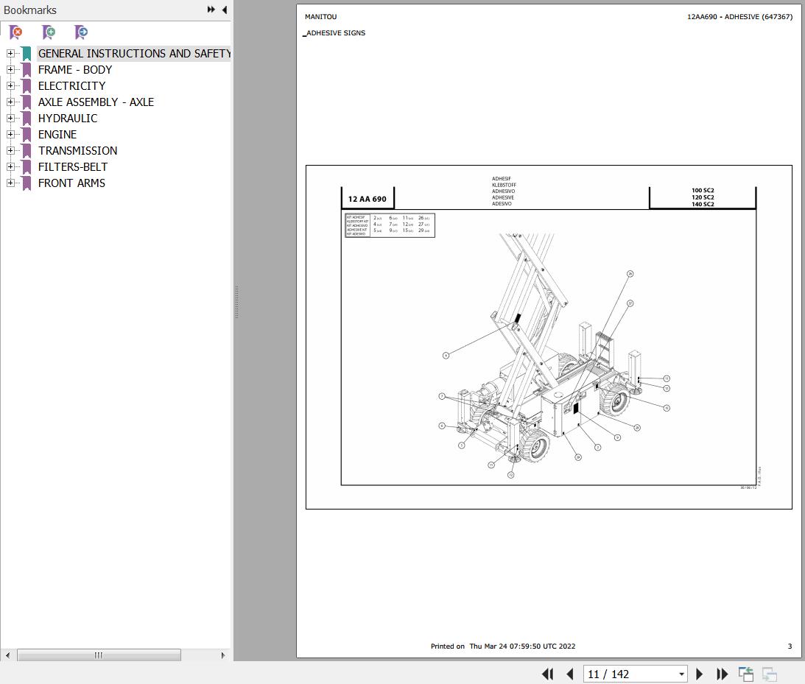Click the add bookmark icon with green plus
This screenshot has height=684, width=805.
(49, 32)
